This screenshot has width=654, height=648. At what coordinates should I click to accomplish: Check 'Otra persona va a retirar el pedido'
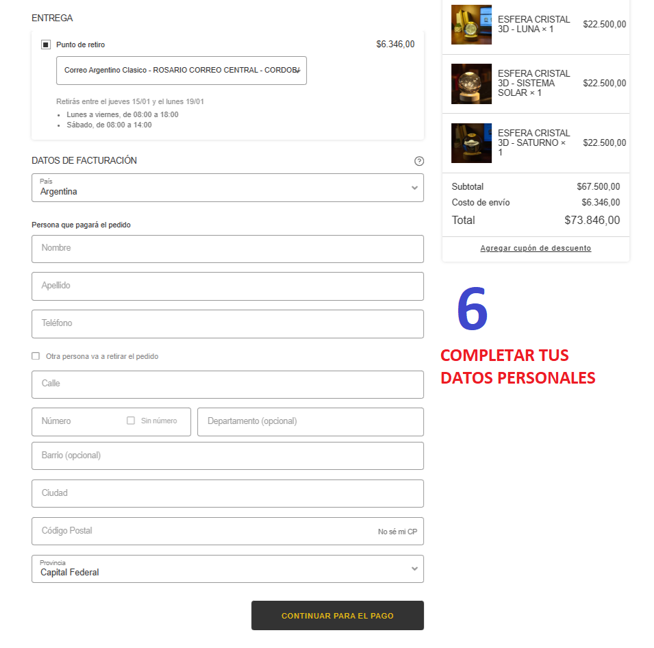36,356
